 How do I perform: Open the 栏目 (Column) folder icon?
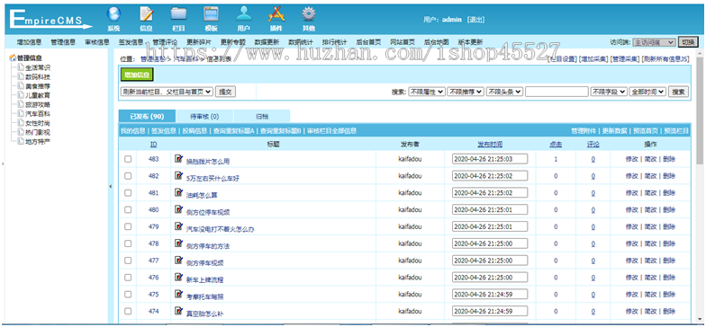(178, 14)
